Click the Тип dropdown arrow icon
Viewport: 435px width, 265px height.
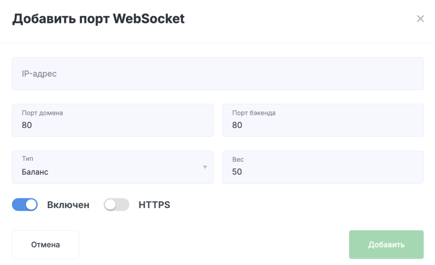(205, 167)
